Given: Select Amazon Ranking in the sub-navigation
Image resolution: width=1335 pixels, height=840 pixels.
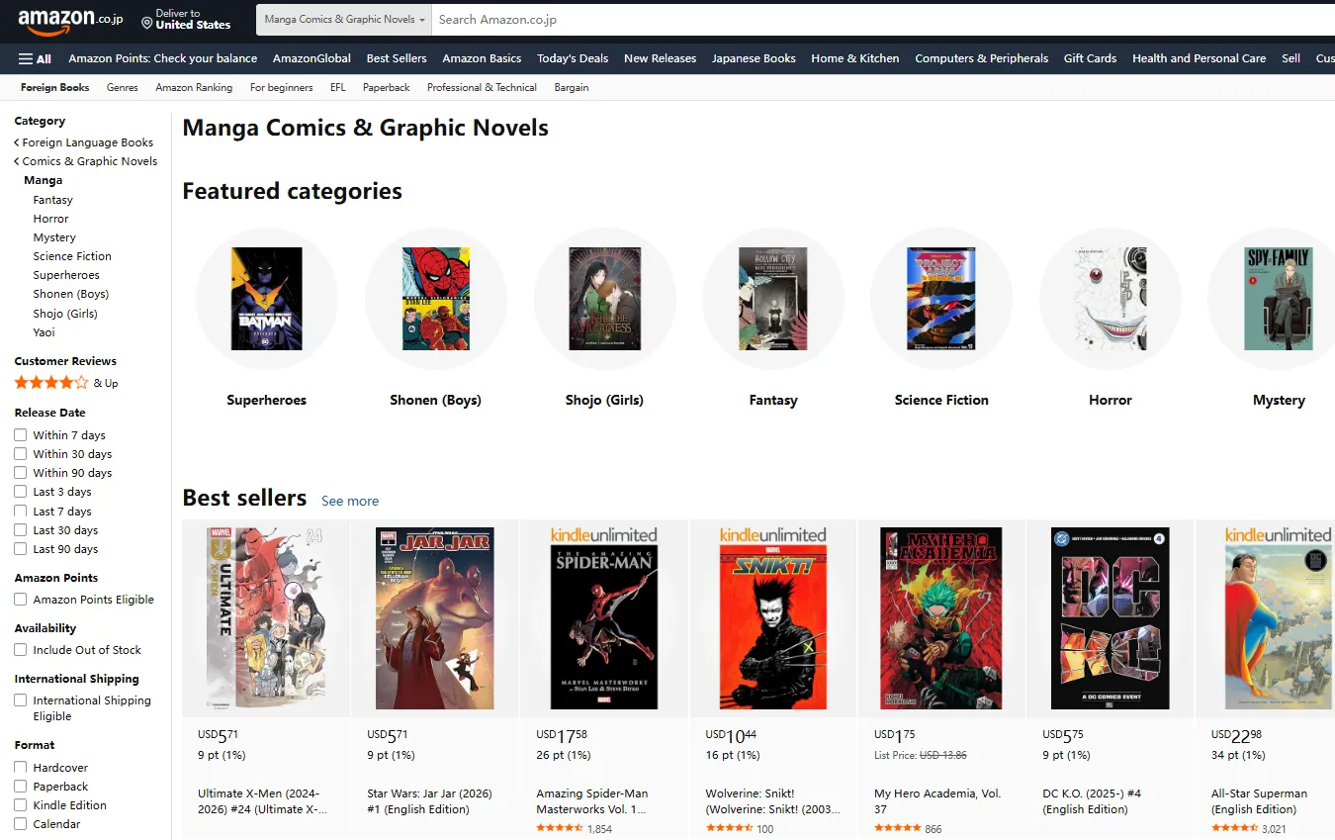Looking at the screenshot, I should [x=194, y=87].
